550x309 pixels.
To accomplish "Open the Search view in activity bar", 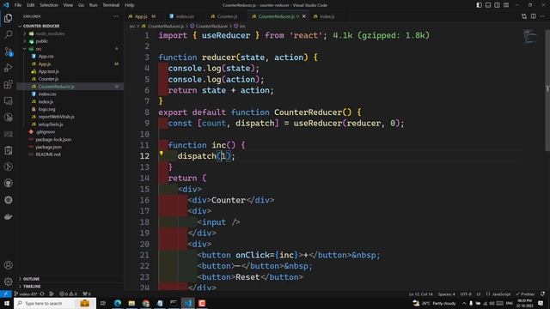I will click(x=8, y=34).
